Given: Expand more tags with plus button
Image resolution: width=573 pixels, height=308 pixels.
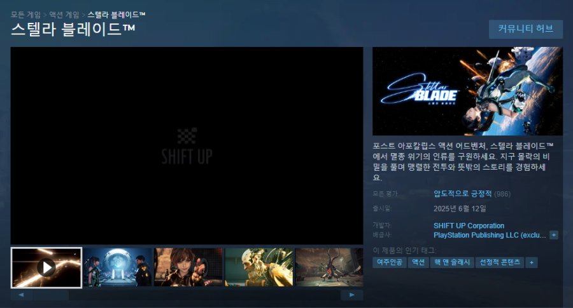Looking at the screenshot, I should pyautogui.click(x=532, y=262).
